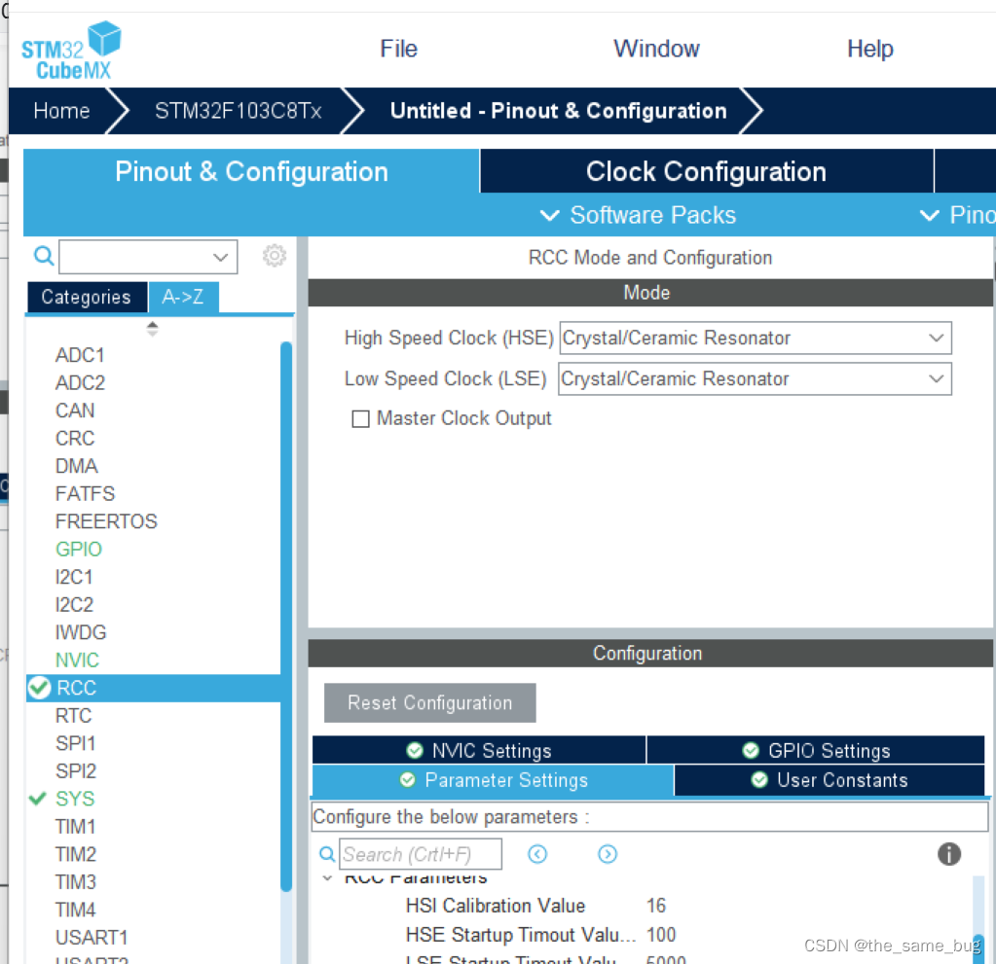Image resolution: width=996 pixels, height=964 pixels.
Task: Select ADC2 in the peripheral list
Action: [x=80, y=382]
